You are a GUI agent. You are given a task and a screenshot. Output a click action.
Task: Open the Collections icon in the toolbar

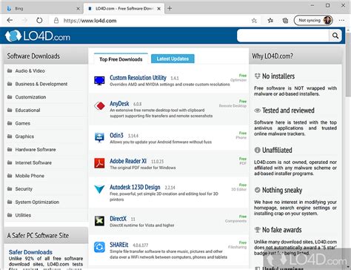(285, 21)
